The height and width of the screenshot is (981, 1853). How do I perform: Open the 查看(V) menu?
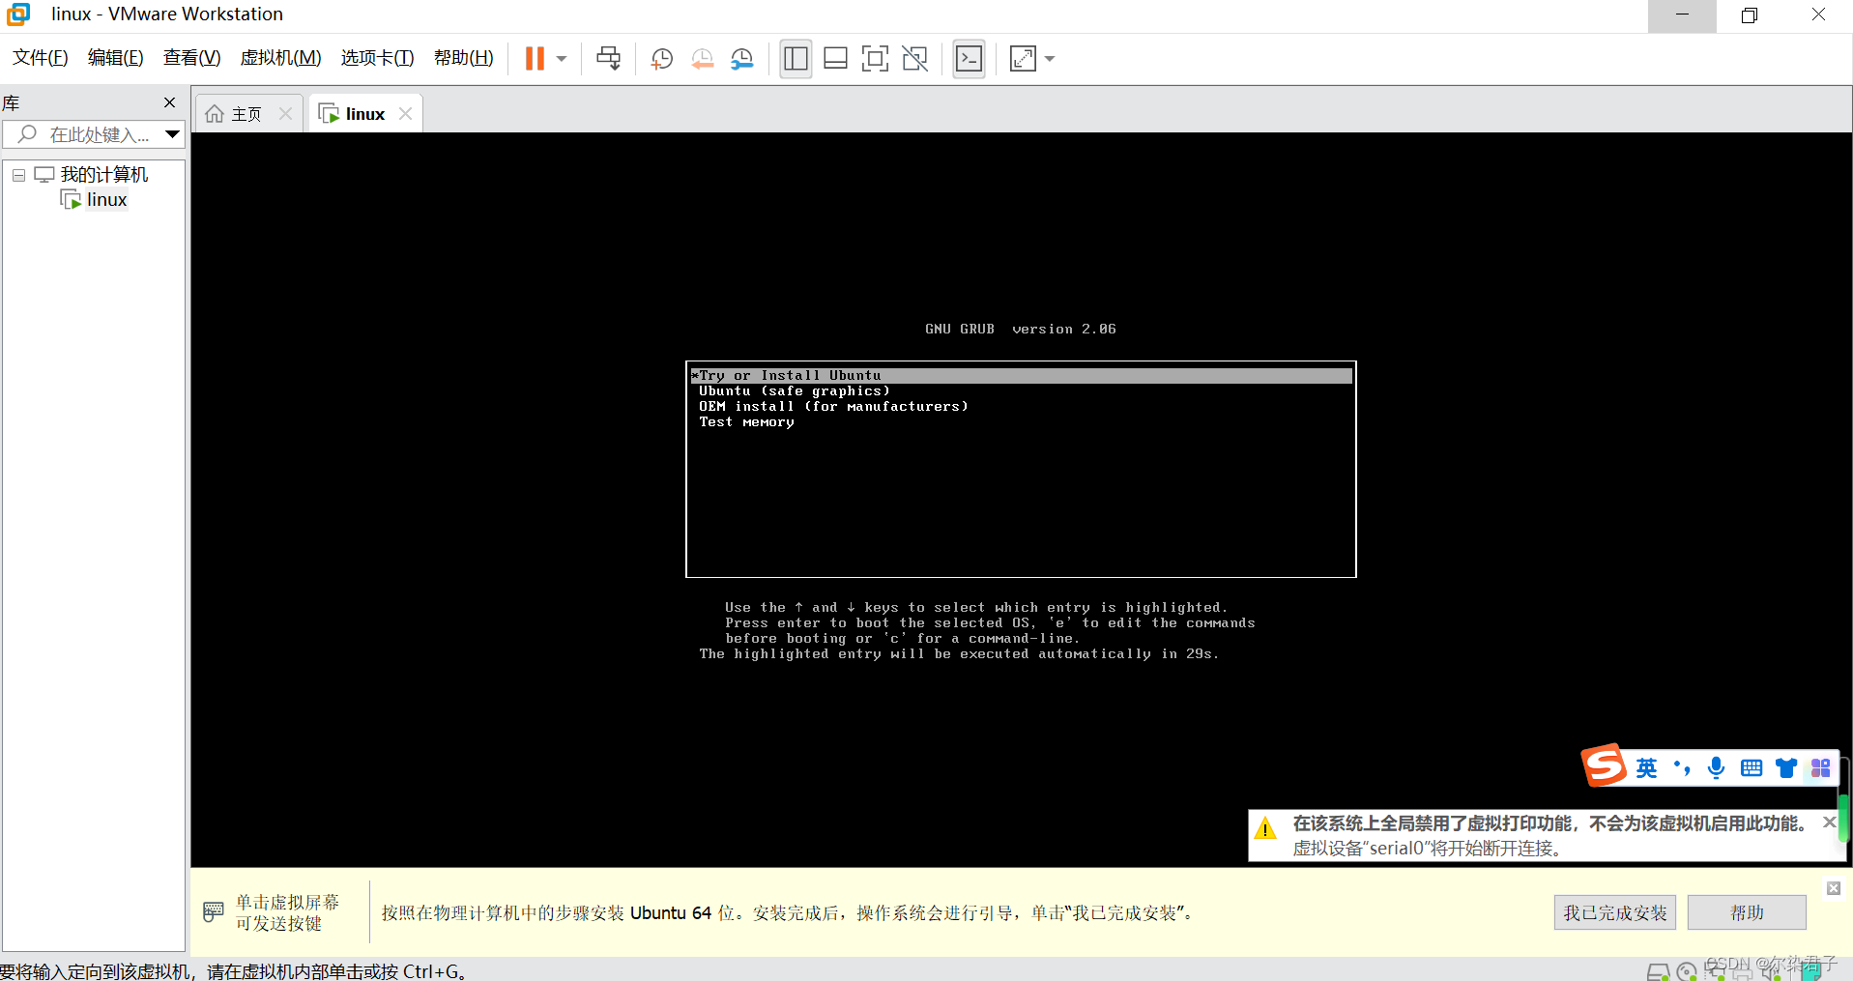pos(191,58)
